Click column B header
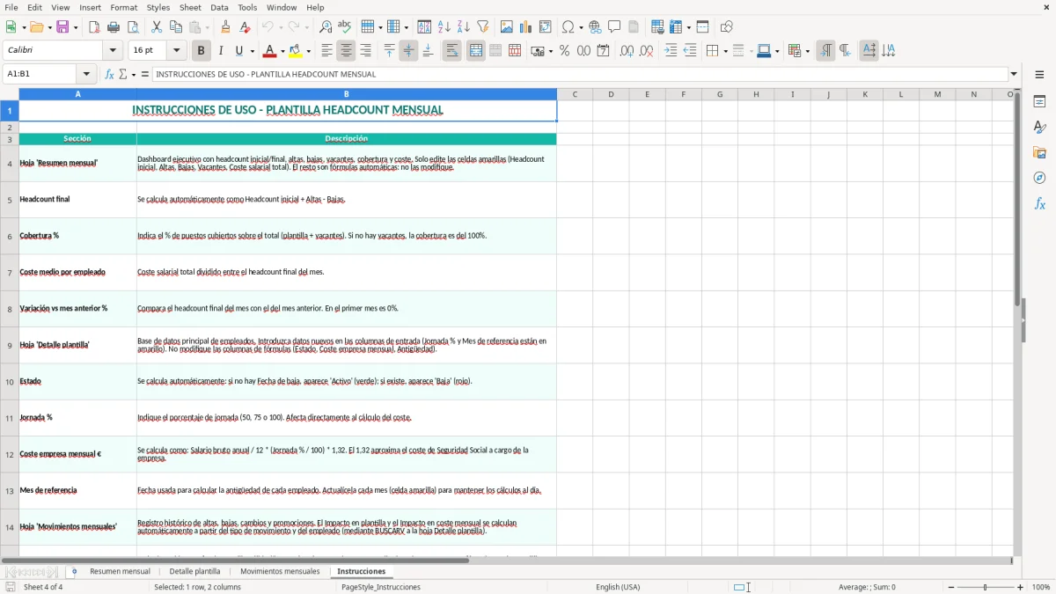Image resolution: width=1056 pixels, height=594 pixels. point(347,94)
